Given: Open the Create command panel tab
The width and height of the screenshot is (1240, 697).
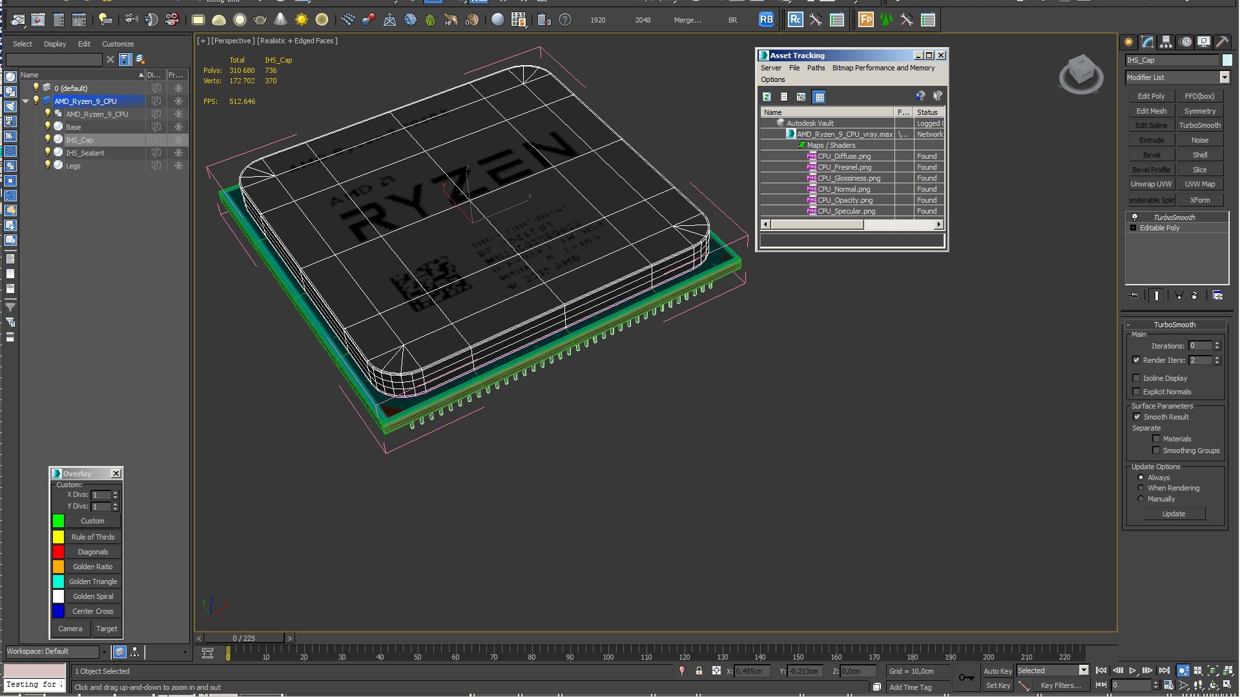Looking at the screenshot, I should pos(1129,42).
